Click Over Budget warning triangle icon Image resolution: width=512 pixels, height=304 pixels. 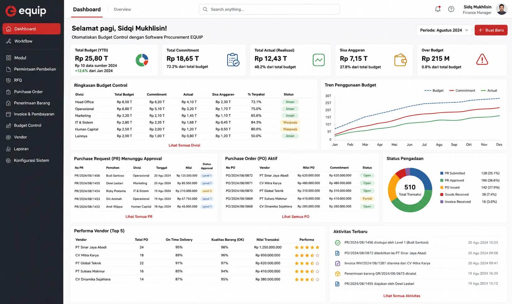482,59
